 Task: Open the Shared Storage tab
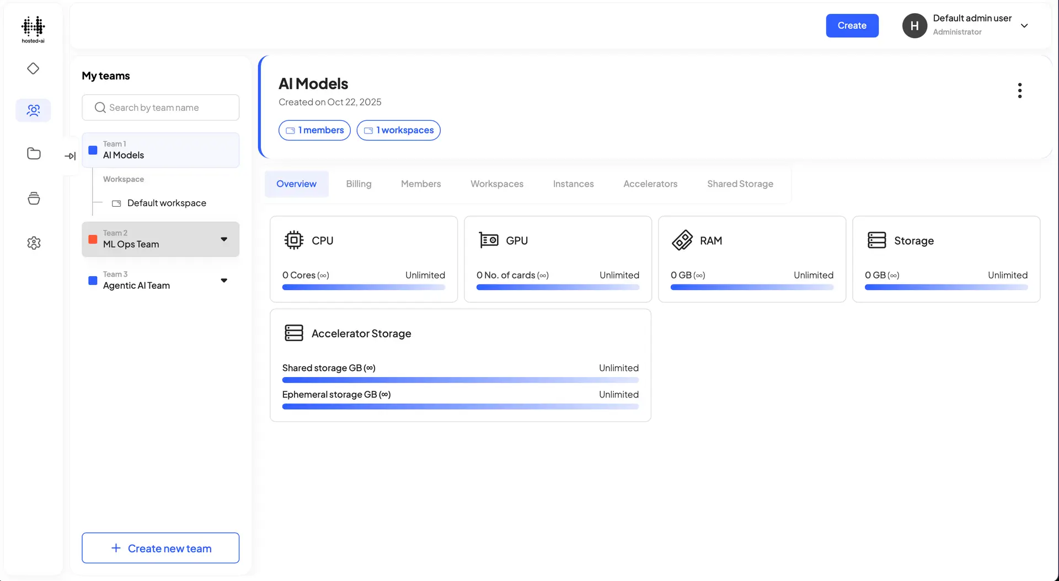coord(740,184)
